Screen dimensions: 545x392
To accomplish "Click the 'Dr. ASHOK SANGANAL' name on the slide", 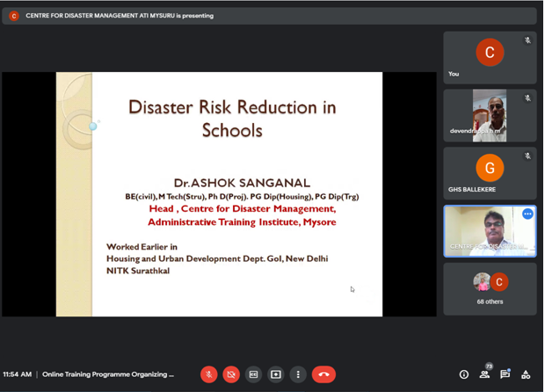I will [242, 183].
